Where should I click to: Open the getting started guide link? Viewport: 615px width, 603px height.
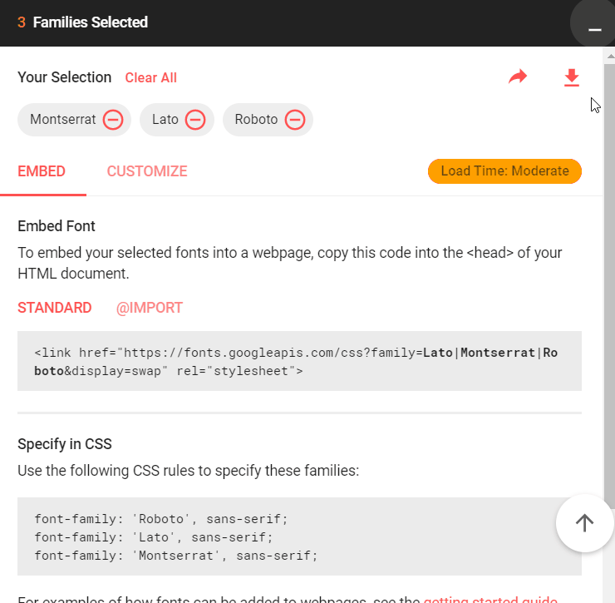pos(490,599)
